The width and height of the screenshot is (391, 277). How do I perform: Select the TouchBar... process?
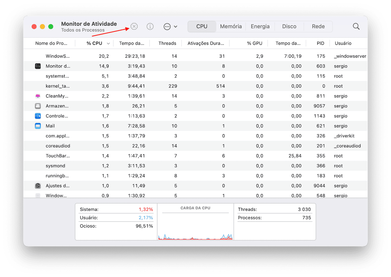click(195, 156)
